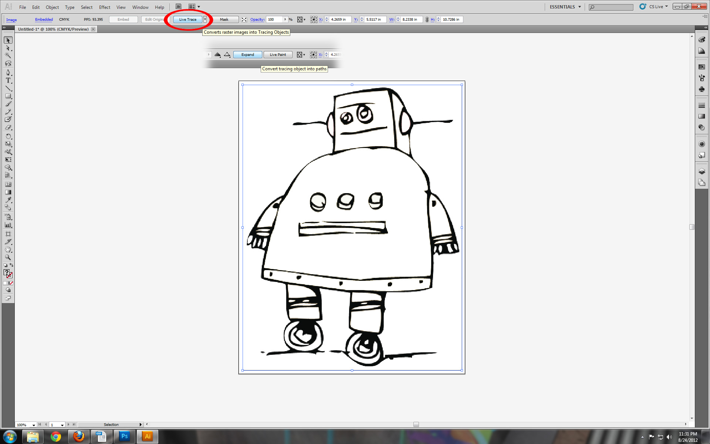Open the Appearance panel icon

(701, 144)
